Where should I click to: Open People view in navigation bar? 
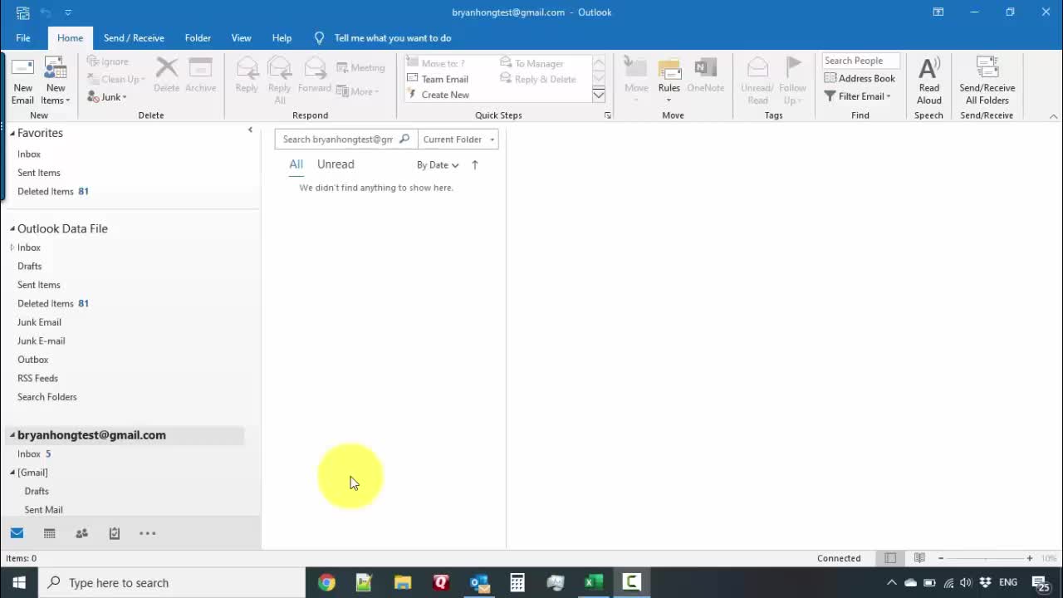click(x=81, y=533)
